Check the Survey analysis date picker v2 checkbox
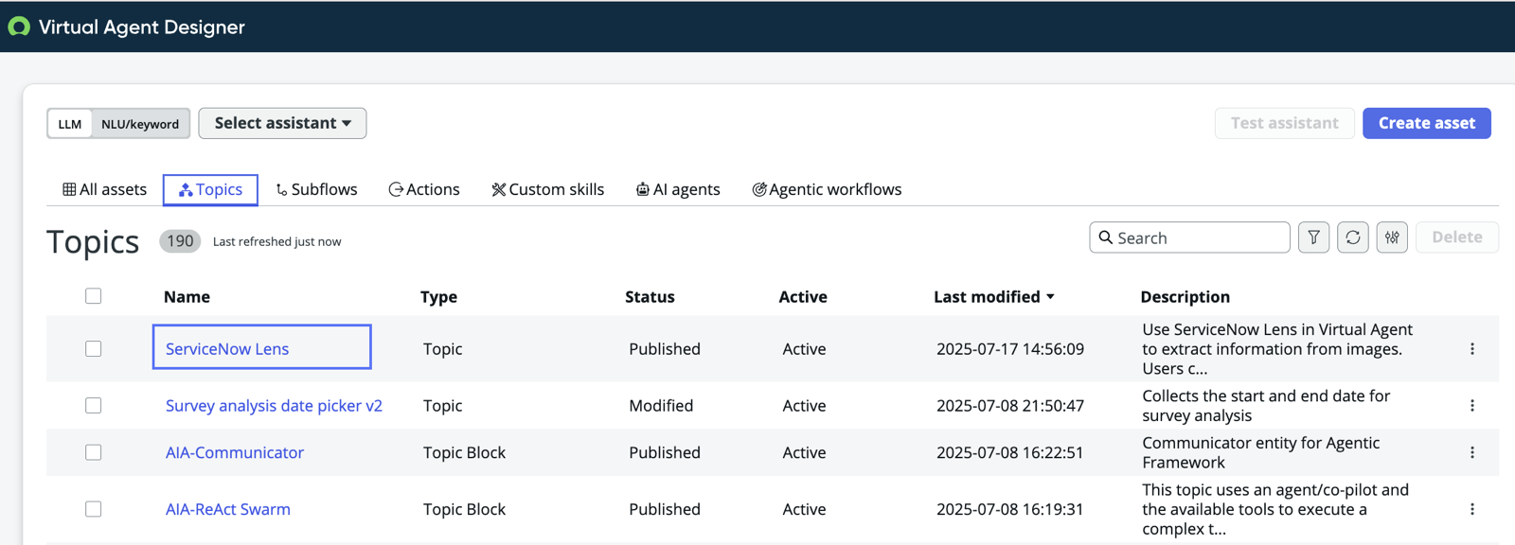1515x545 pixels. (x=93, y=406)
